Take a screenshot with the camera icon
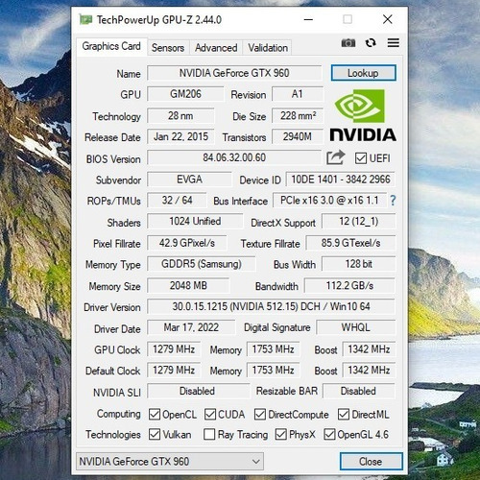Image resolution: width=480 pixels, height=480 pixels. click(x=348, y=43)
